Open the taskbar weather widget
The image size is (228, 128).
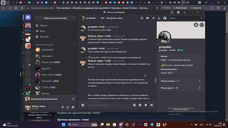pos(10,124)
